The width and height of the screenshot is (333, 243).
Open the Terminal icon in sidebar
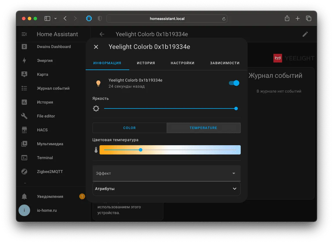tap(24, 158)
